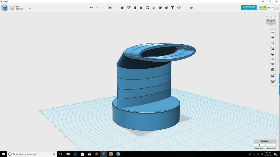
Task: Select the Sketch tool
Action: (129, 8)
